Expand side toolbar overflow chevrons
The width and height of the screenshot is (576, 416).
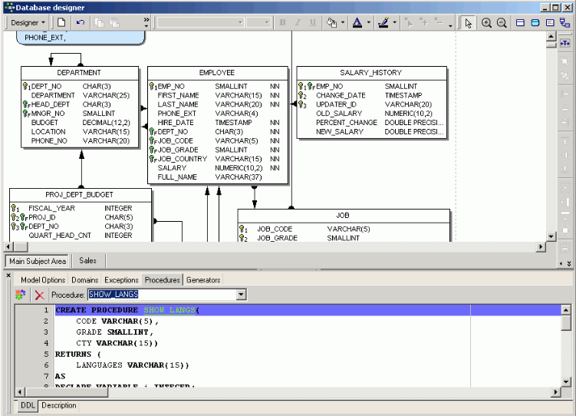click(x=568, y=263)
